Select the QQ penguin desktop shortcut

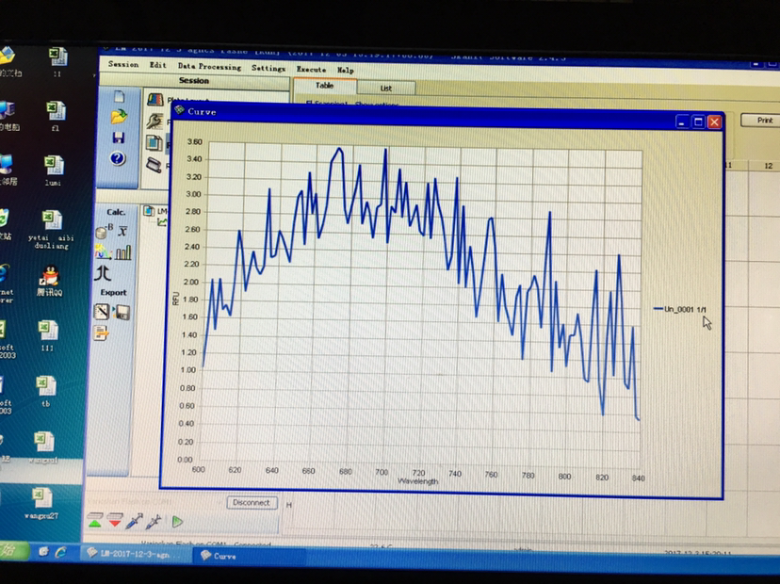coord(49,281)
